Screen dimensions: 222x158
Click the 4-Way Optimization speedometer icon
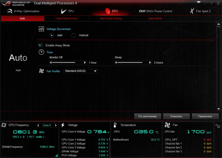(x=10, y=11)
